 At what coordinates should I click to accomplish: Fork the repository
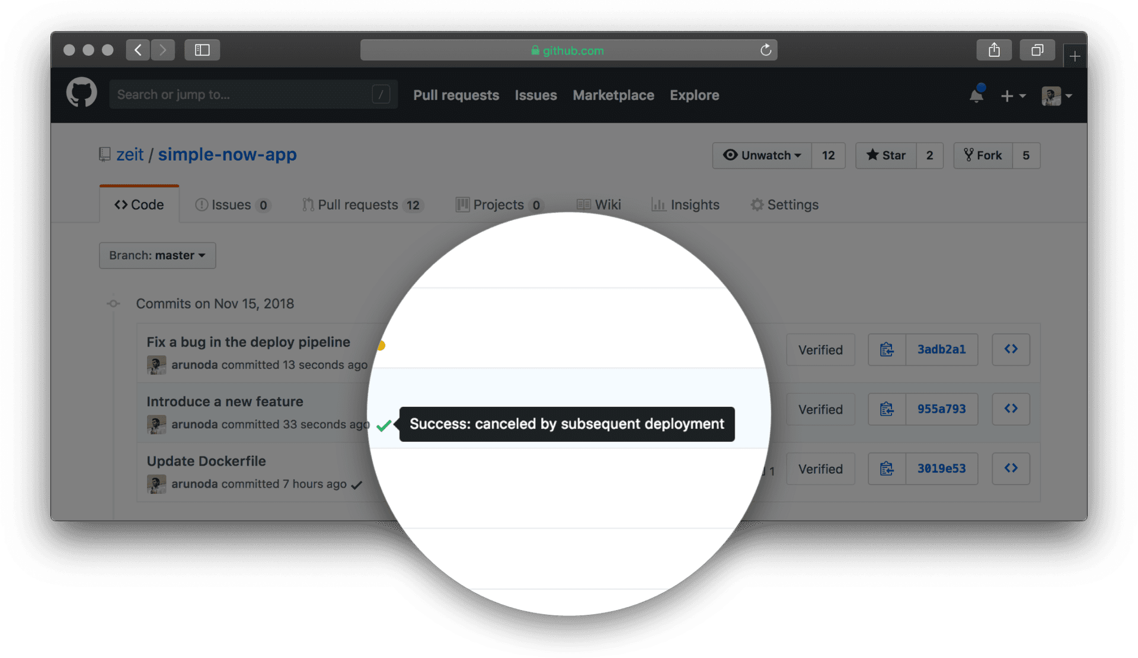[983, 156]
